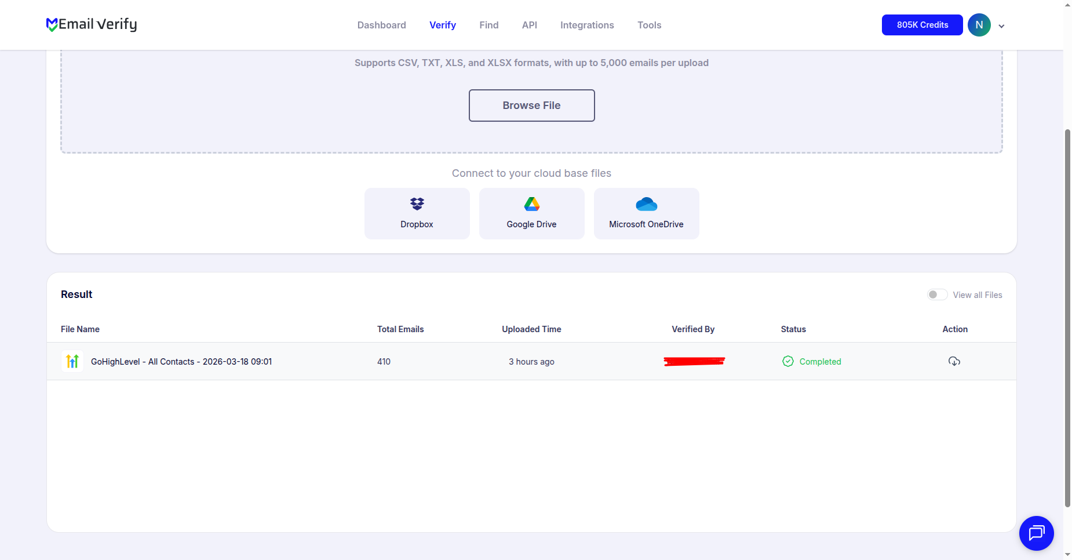Download the GoHighLevel results with the cloud icon
Screen dimensions: 1072x560
point(954,361)
